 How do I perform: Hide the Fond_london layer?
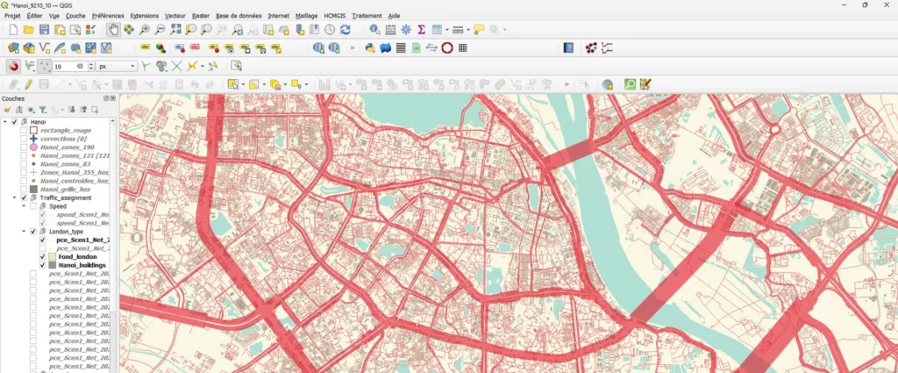tap(42, 257)
